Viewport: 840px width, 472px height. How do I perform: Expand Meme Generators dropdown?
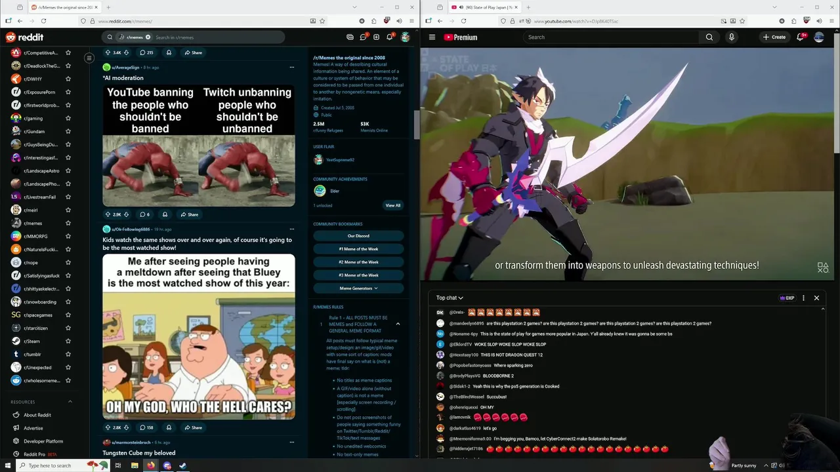[x=358, y=288]
